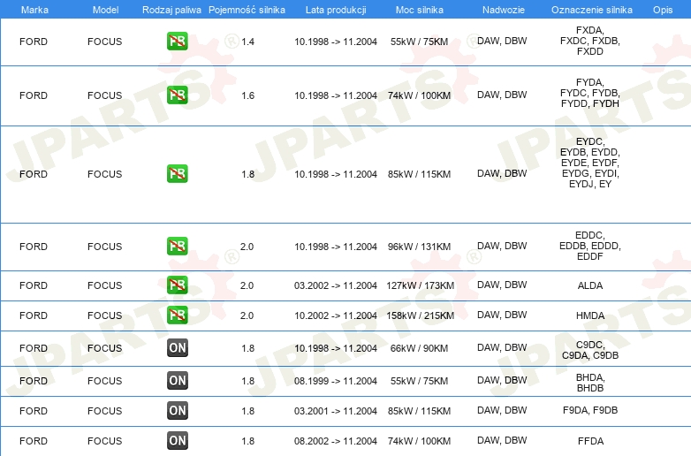Click the Pojemność silnika column header
The image size is (691, 456).
[x=247, y=10]
